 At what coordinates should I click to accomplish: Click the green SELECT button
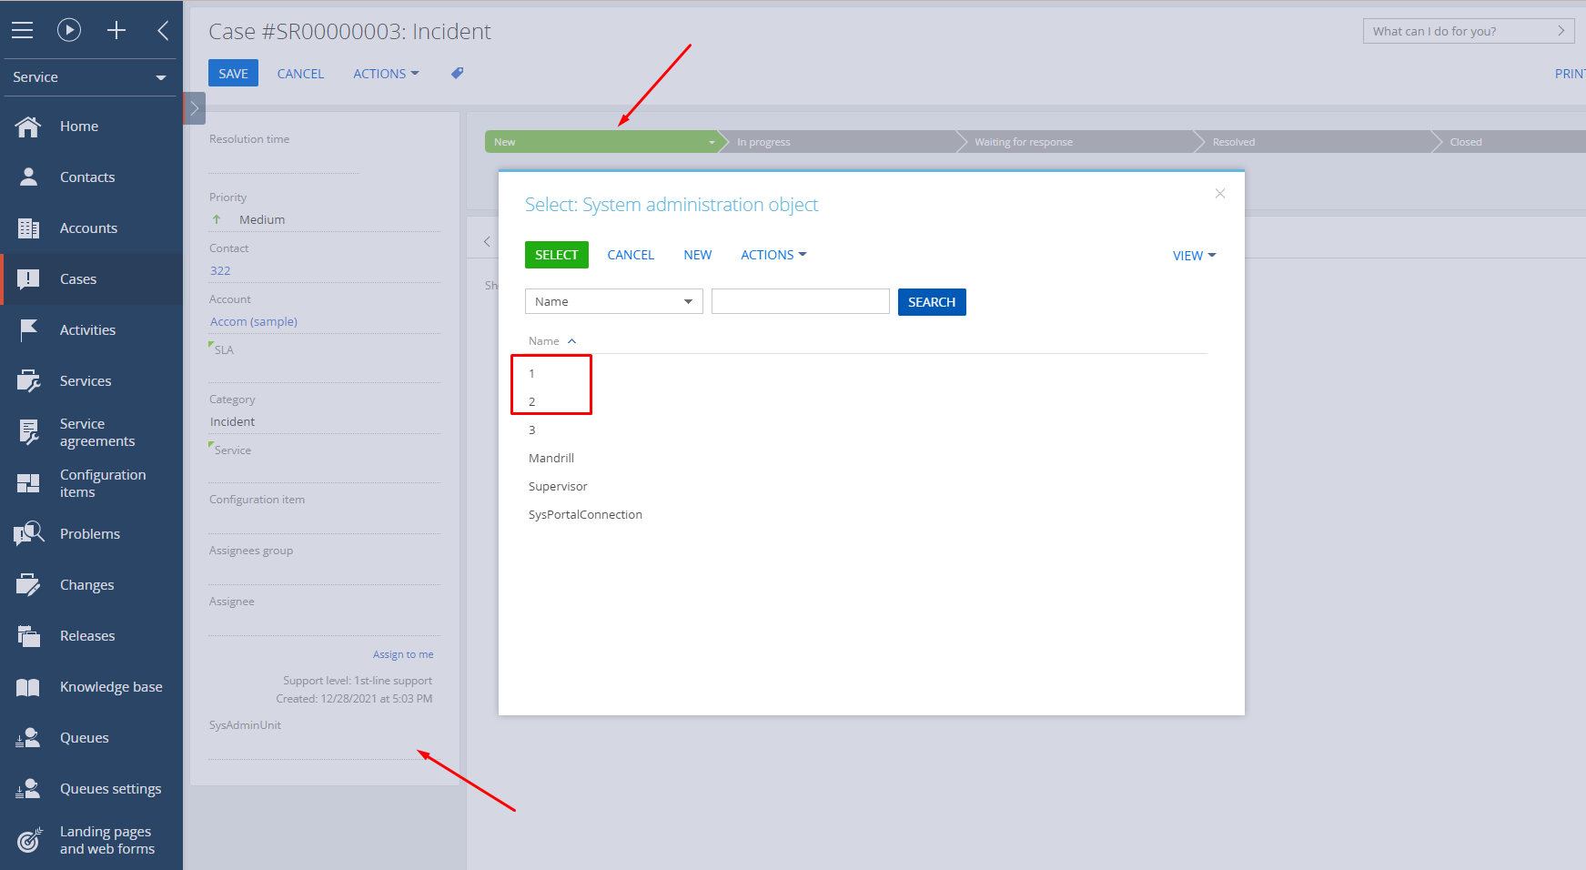tap(557, 255)
